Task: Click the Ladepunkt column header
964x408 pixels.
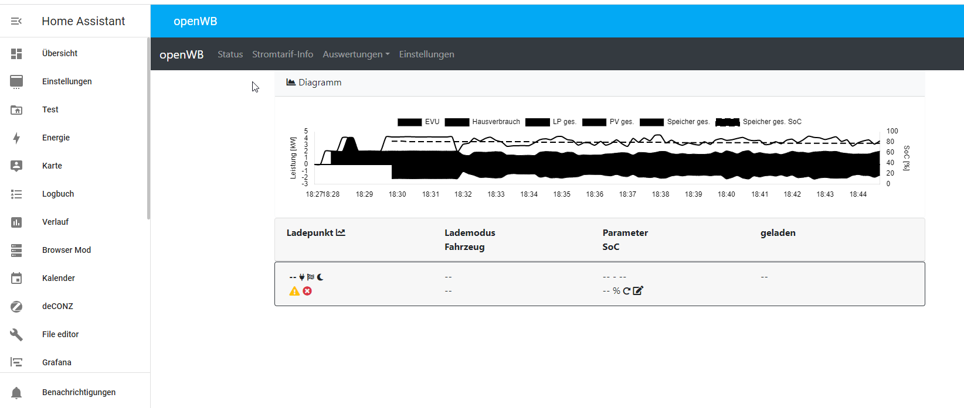Action: point(310,232)
